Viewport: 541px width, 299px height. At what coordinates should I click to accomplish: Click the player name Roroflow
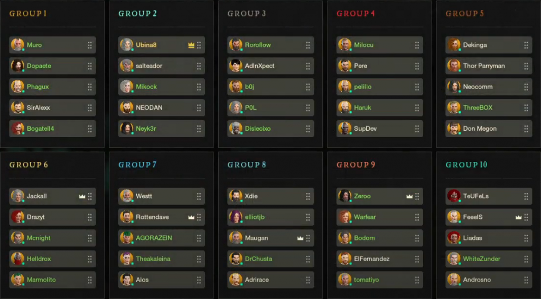(258, 45)
